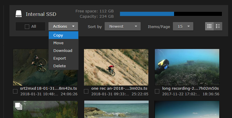Image resolution: width=232 pixels, height=118 pixels.
Task: Open the srt2mxd18 recording file name
Action: 48,88
